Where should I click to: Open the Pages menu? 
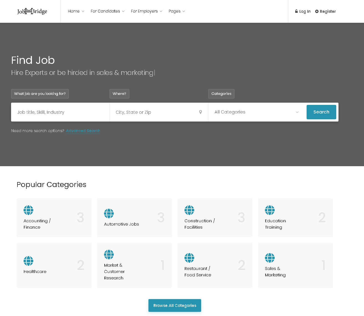[x=177, y=11]
